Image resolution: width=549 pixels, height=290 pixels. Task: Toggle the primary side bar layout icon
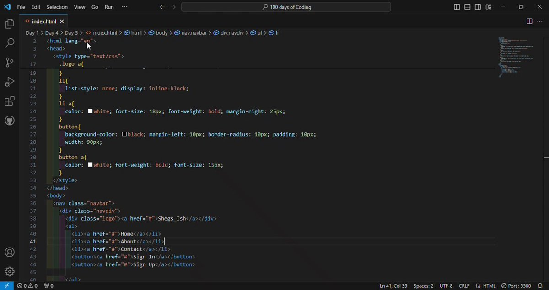pos(457,7)
